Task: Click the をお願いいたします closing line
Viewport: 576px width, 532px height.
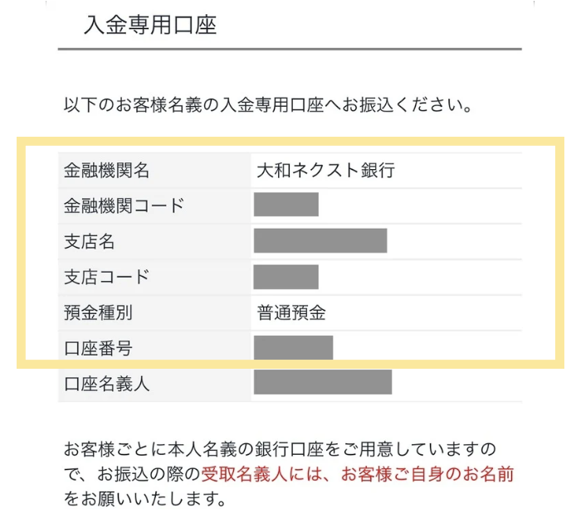Action: 144,499
